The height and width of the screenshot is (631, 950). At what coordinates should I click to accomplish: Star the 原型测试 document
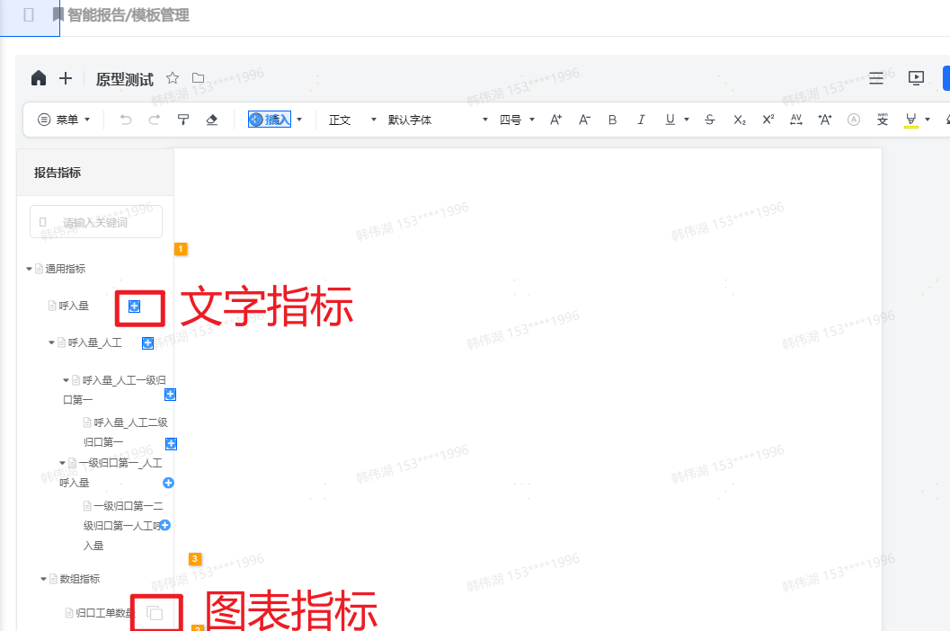point(173,78)
